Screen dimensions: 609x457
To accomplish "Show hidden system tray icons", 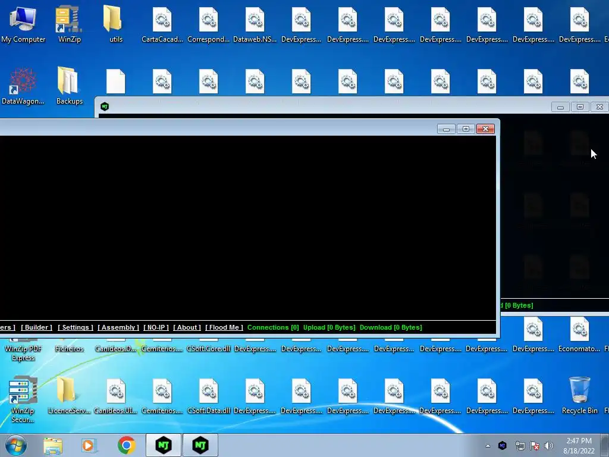I will pyautogui.click(x=488, y=446).
